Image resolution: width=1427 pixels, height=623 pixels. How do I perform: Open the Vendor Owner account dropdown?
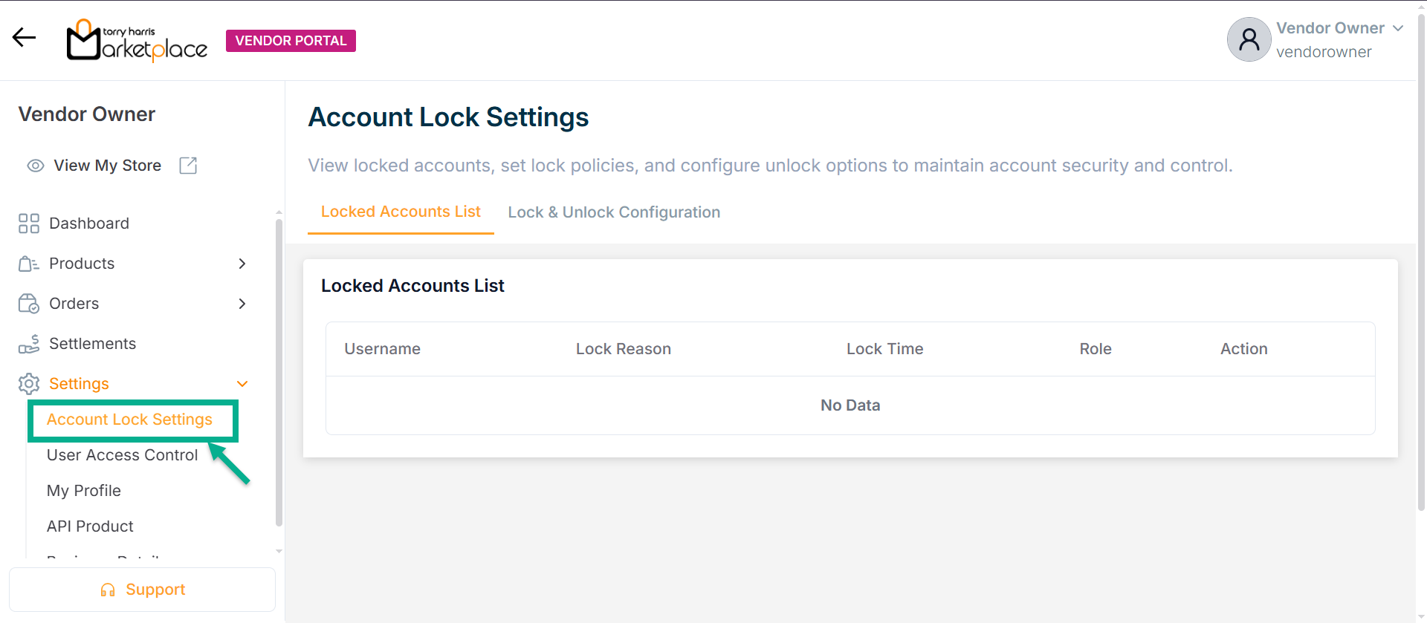coord(1397,28)
